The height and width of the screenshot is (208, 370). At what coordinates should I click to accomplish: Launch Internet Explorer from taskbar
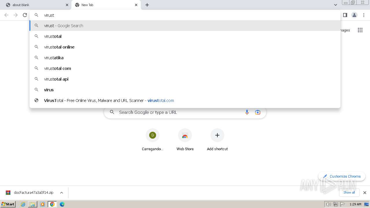[23, 204]
